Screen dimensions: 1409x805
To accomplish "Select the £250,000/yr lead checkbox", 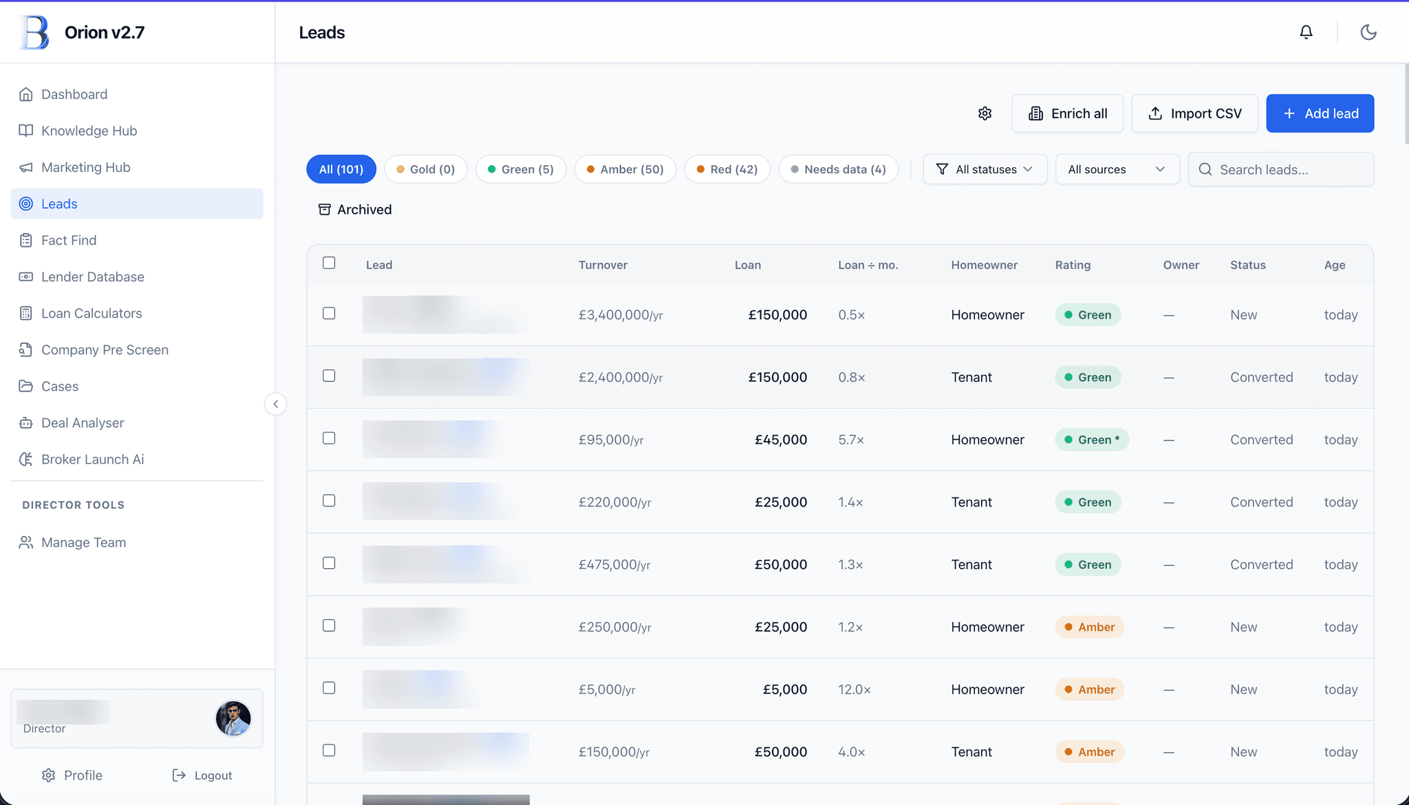I will click(x=329, y=625).
